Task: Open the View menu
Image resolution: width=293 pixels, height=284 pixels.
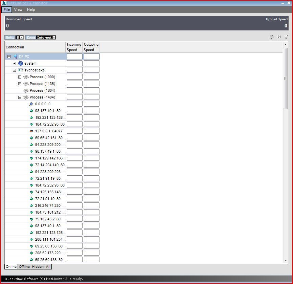Action: [18, 9]
